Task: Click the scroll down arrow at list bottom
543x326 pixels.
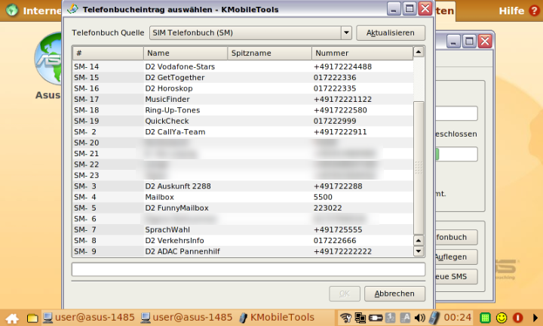Action: [x=419, y=251]
